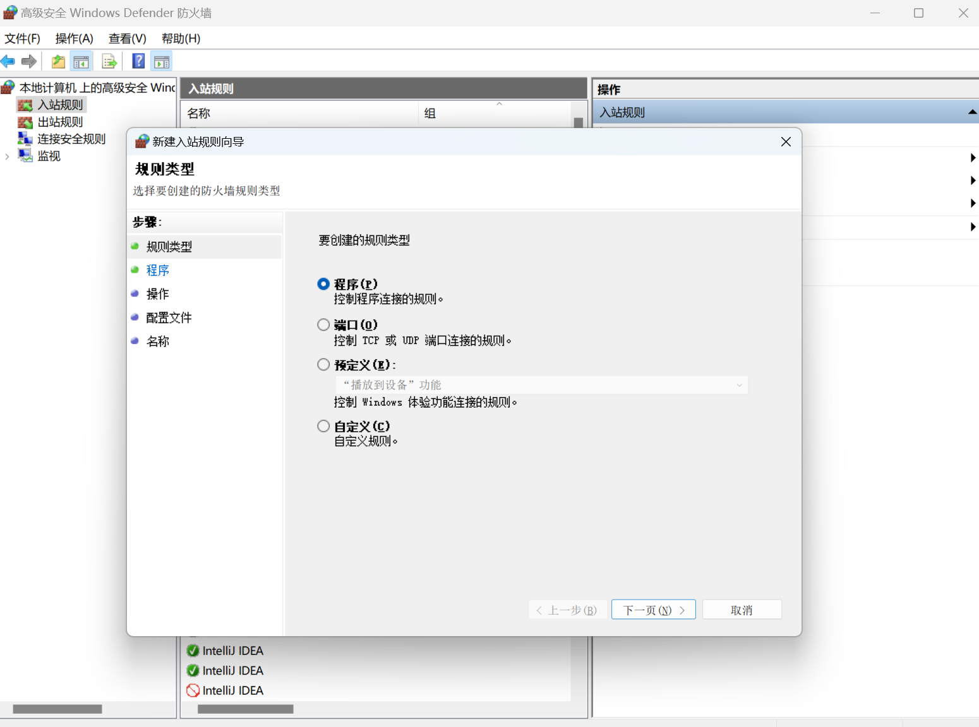Open the 帮助(H) menu
Screen dimensions: 979x727
181,38
